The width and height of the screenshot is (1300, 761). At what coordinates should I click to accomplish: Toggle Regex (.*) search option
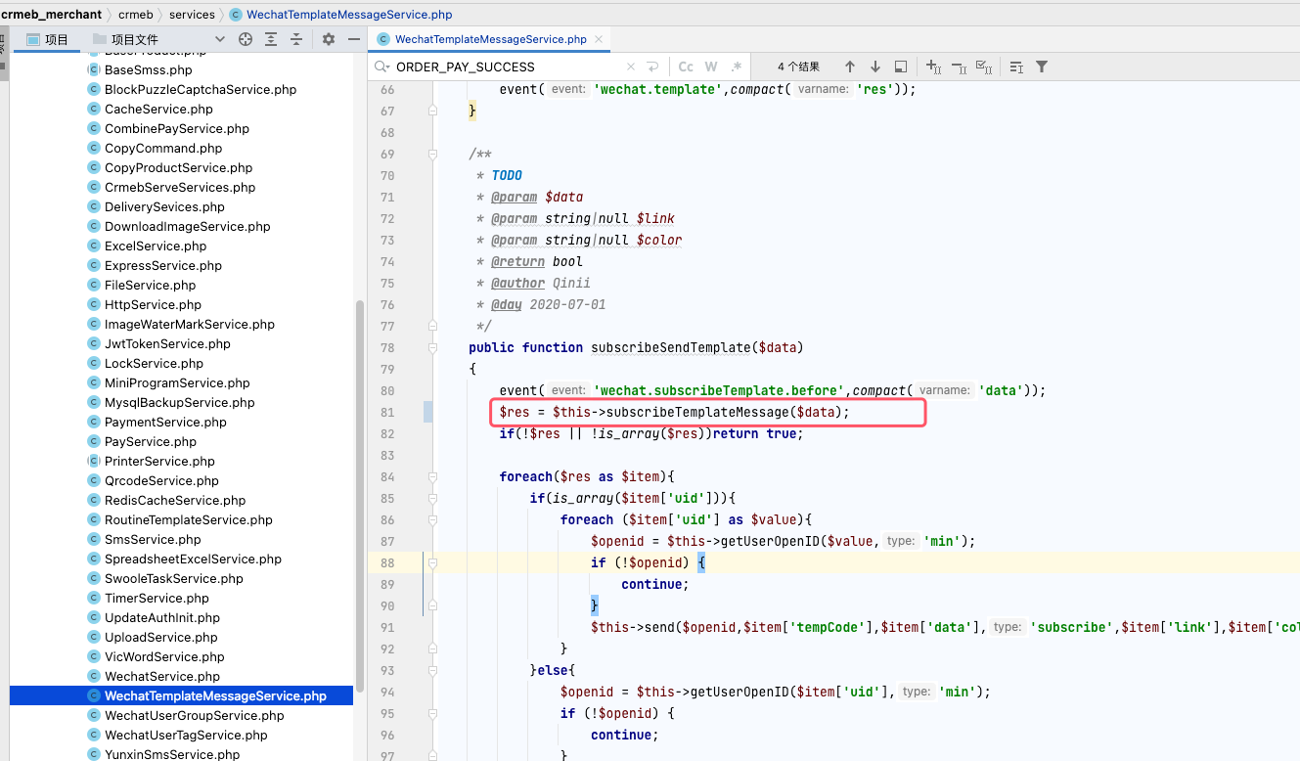737,67
